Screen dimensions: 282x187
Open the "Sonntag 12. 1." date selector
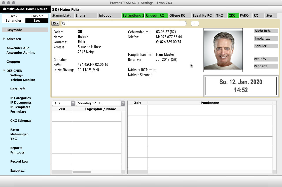pos(100,103)
